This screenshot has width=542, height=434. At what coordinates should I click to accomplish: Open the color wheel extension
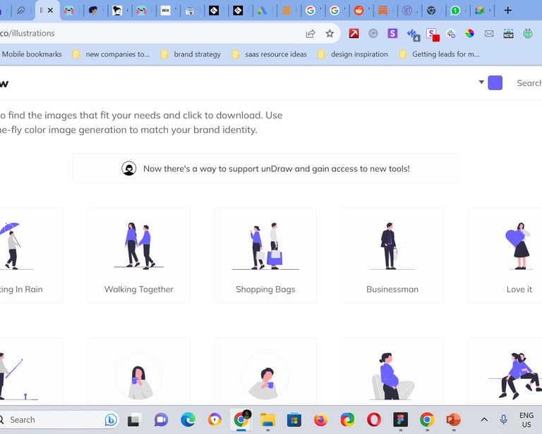point(469,33)
